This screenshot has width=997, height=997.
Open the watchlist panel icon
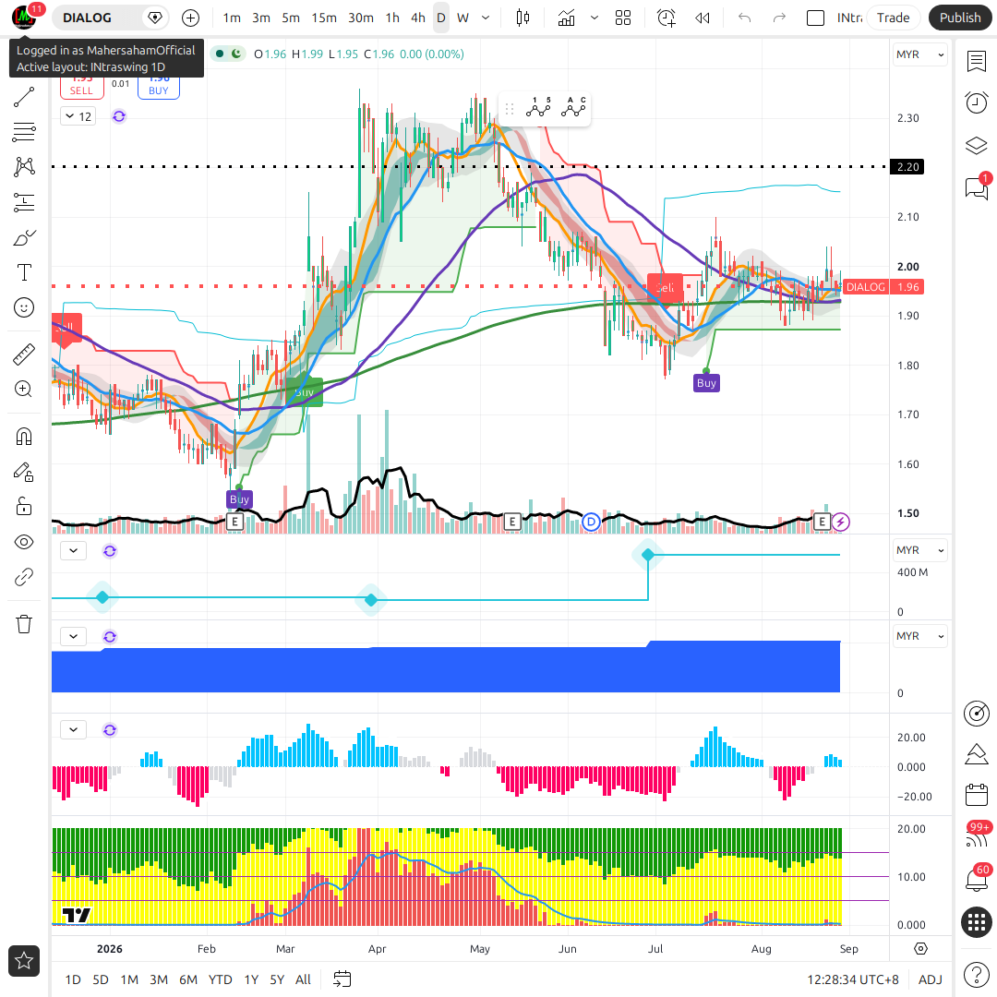976,62
